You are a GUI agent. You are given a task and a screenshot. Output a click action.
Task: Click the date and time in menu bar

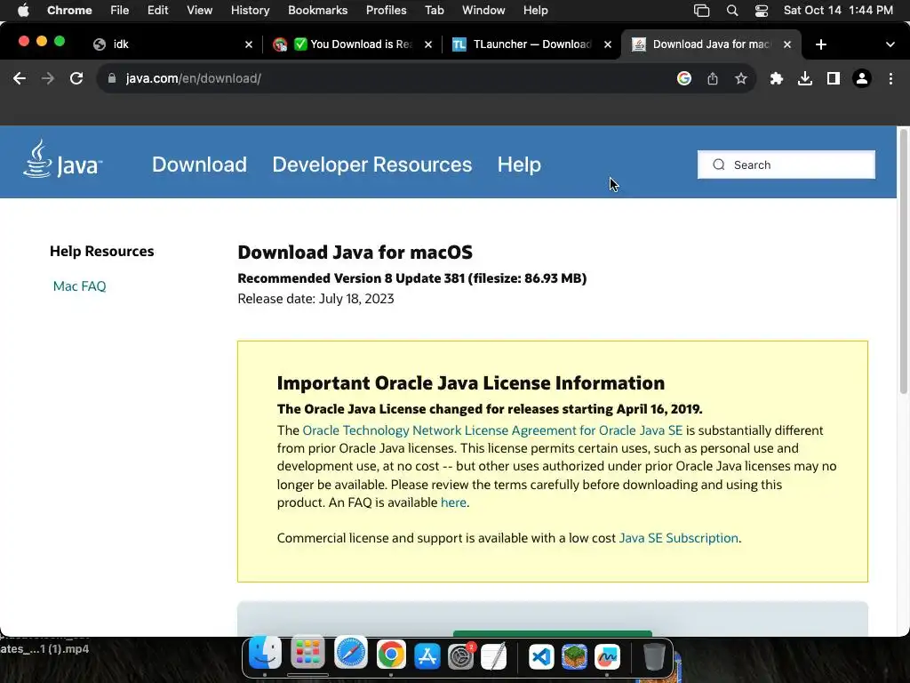click(x=838, y=11)
